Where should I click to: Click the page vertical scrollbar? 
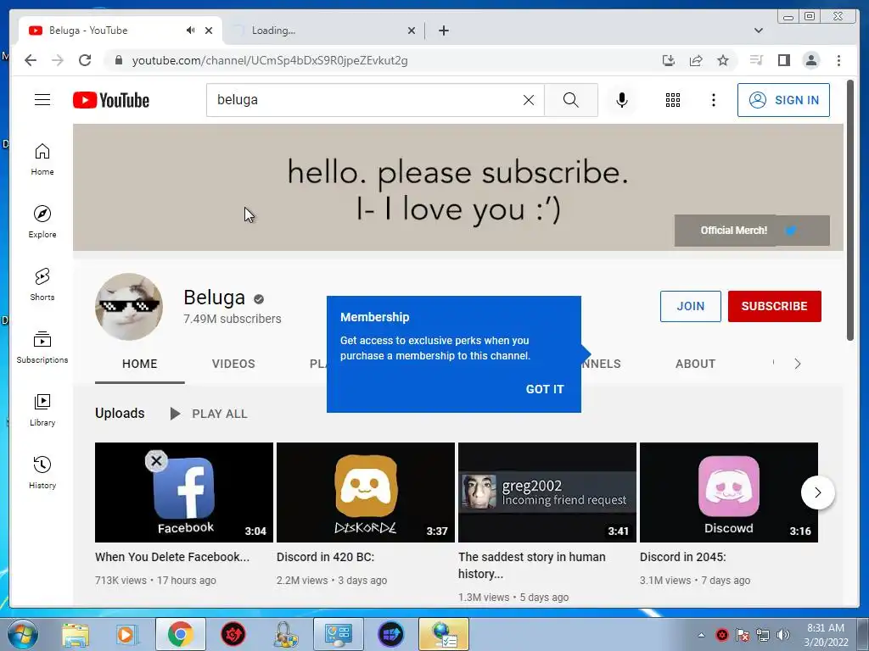850,210
